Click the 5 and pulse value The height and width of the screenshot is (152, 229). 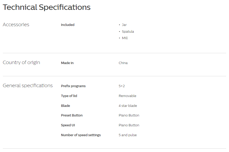click(128, 135)
